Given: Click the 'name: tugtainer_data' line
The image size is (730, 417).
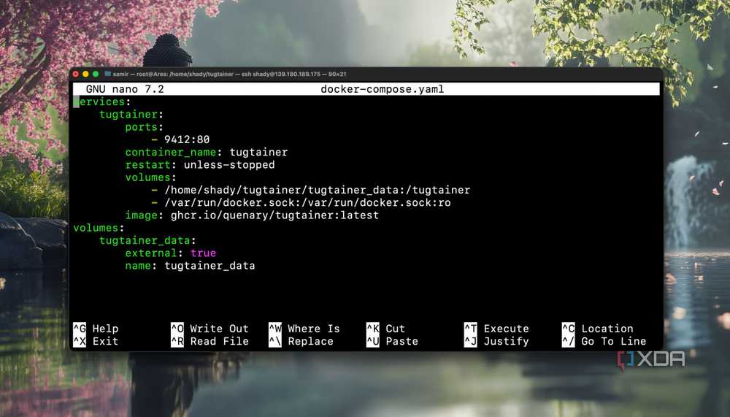Looking at the screenshot, I should click(190, 265).
